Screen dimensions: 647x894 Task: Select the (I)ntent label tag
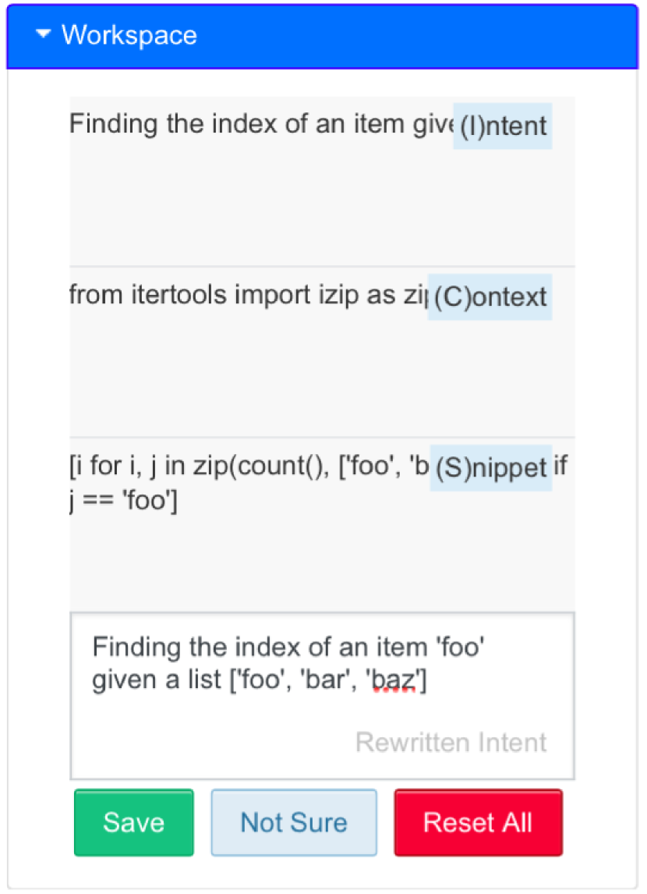point(503,126)
